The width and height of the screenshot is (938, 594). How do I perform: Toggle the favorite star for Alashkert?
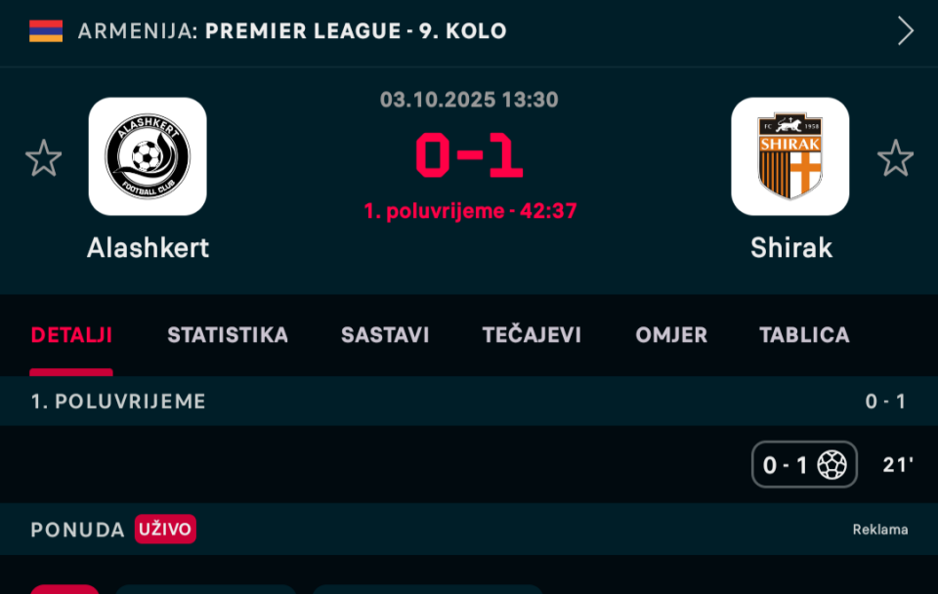click(44, 158)
